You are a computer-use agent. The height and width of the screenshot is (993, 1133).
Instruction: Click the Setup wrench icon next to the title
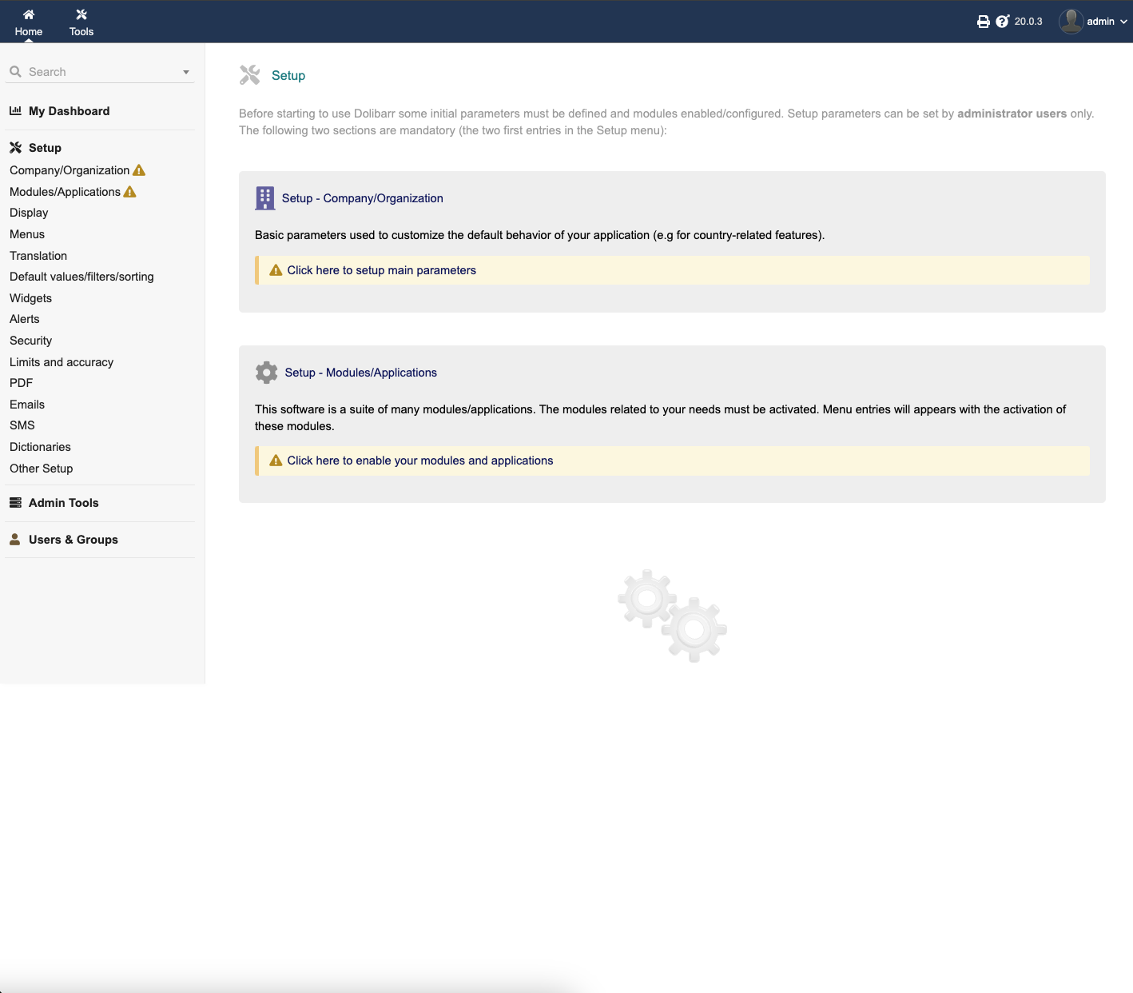click(249, 74)
